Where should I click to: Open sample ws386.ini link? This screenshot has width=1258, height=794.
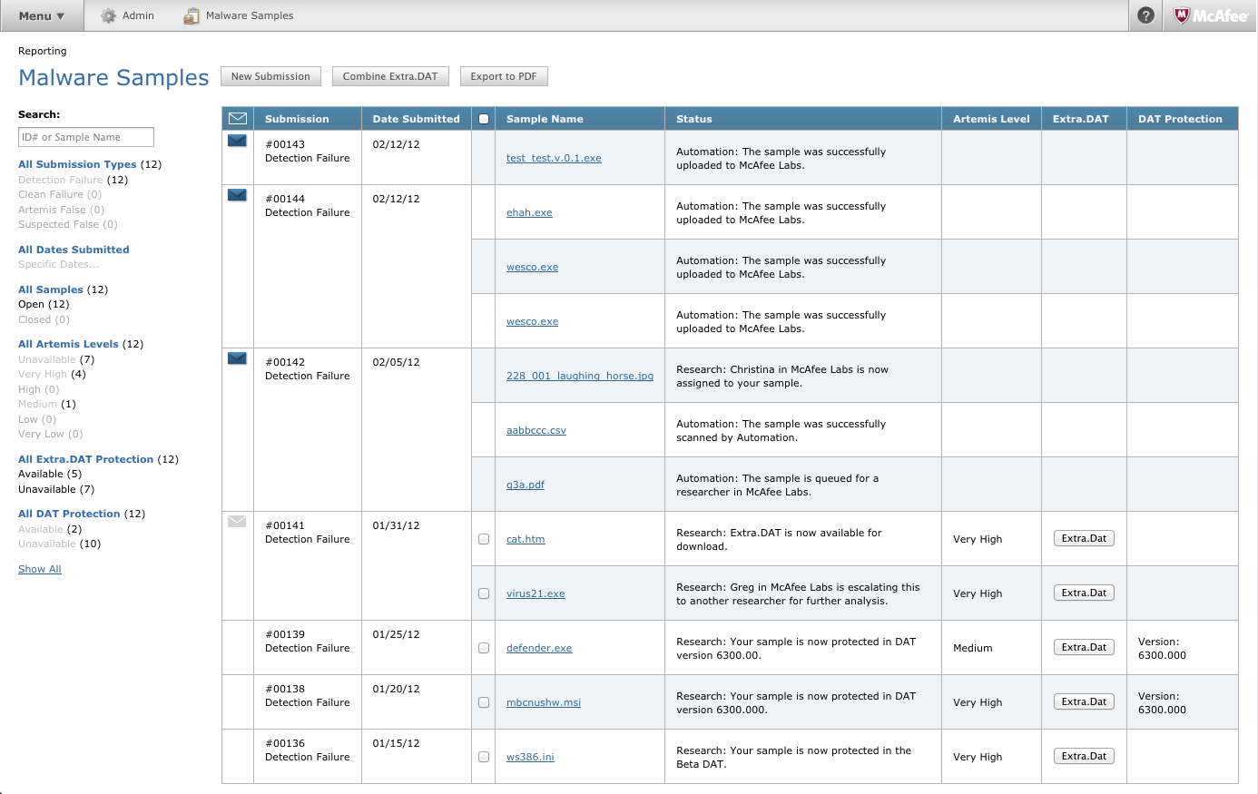click(530, 757)
